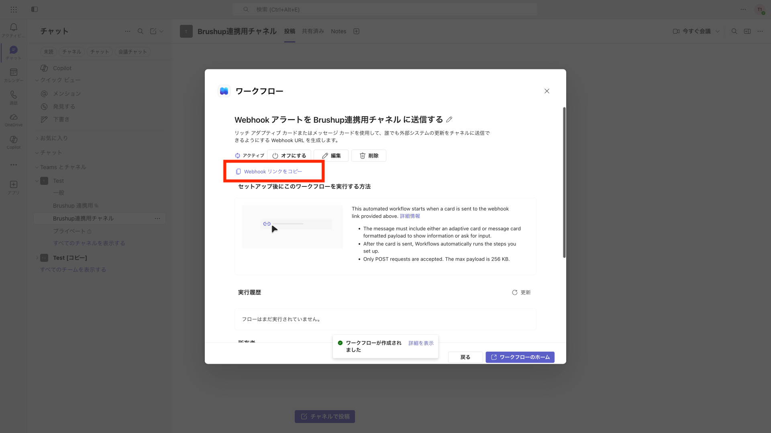
Task: Click 編集 button in workflow
Action: (x=331, y=156)
